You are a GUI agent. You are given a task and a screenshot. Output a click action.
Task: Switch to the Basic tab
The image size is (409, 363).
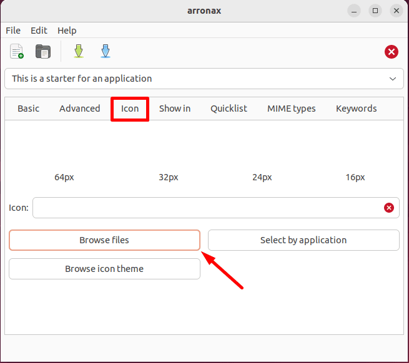tap(28, 109)
